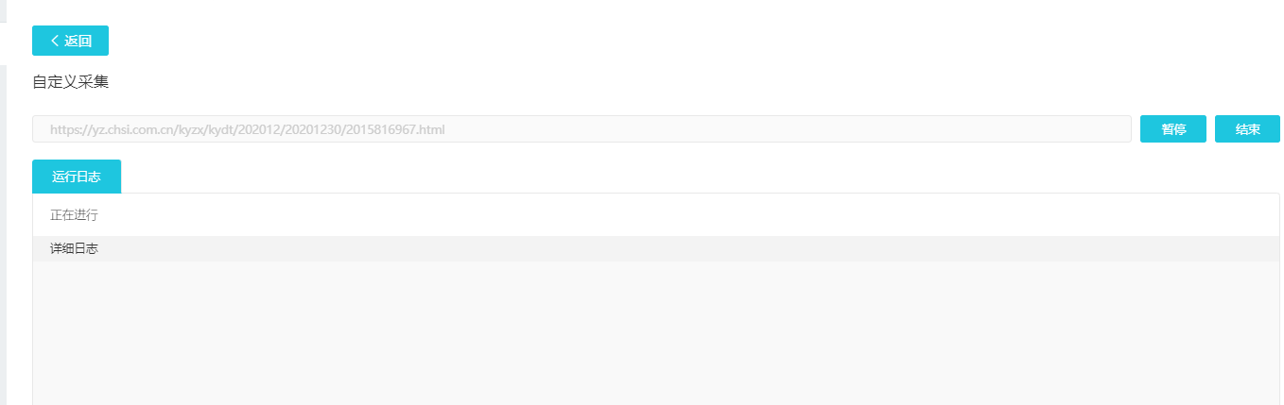
Task: Click the gray left sidebar strip
Action: tap(3, 236)
